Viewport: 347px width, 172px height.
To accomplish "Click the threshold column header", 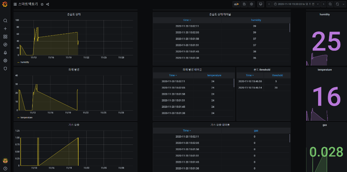I will click(x=278, y=75).
